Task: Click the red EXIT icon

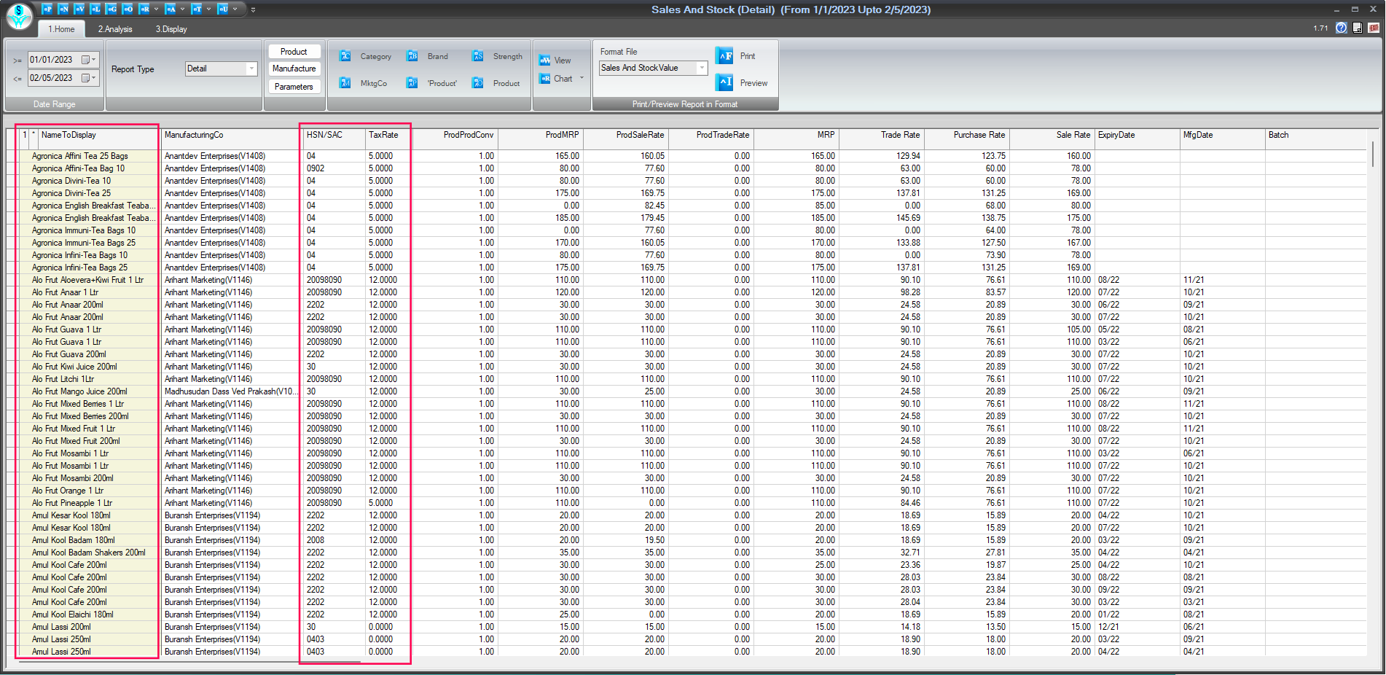Action: click(x=1374, y=28)
